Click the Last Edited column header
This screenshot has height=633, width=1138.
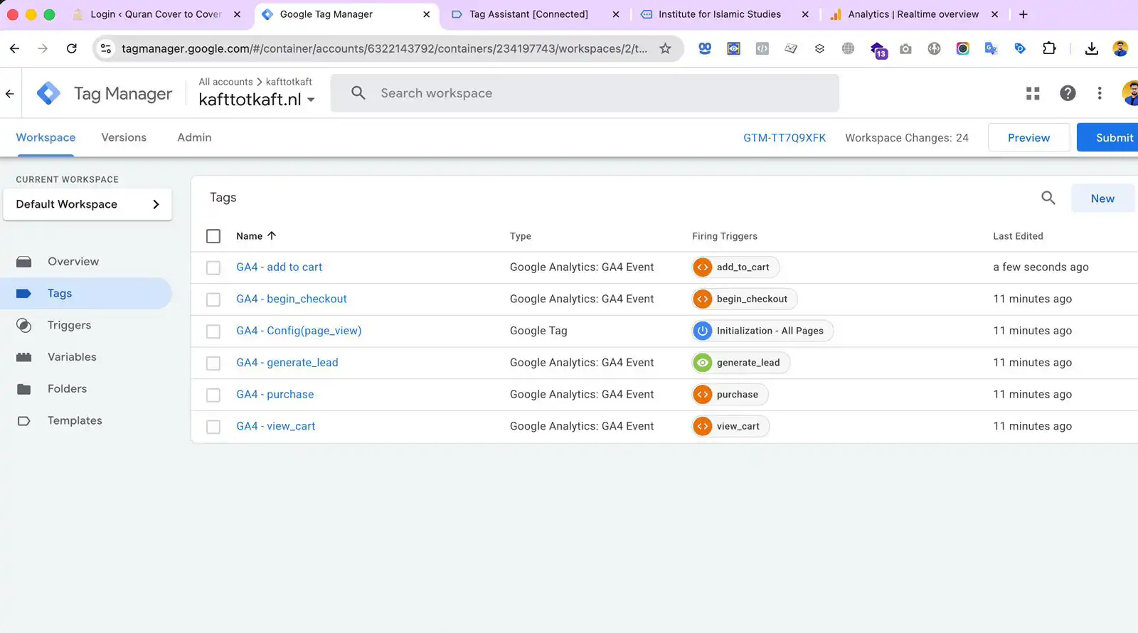click(1018, 236)
